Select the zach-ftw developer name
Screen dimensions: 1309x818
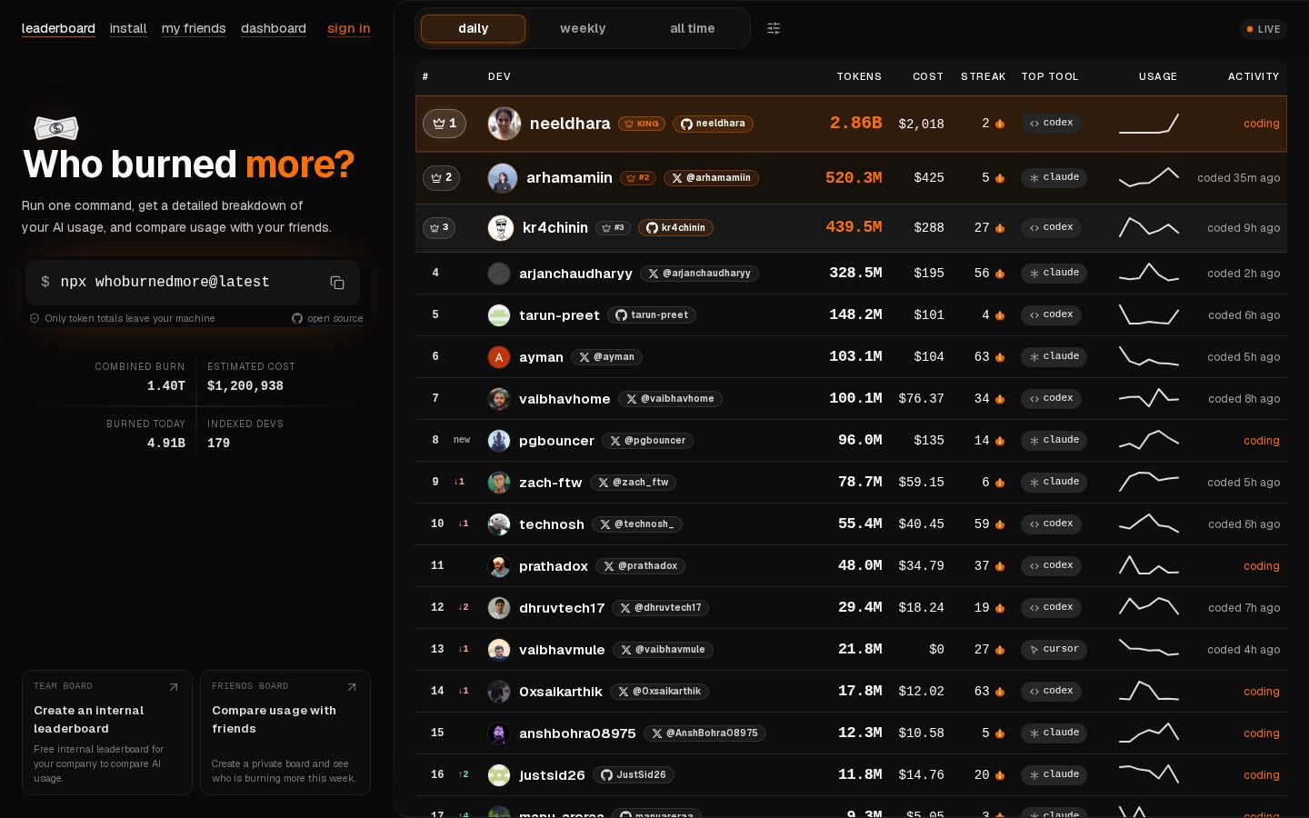pyautogui.click(x=550, y=483)
